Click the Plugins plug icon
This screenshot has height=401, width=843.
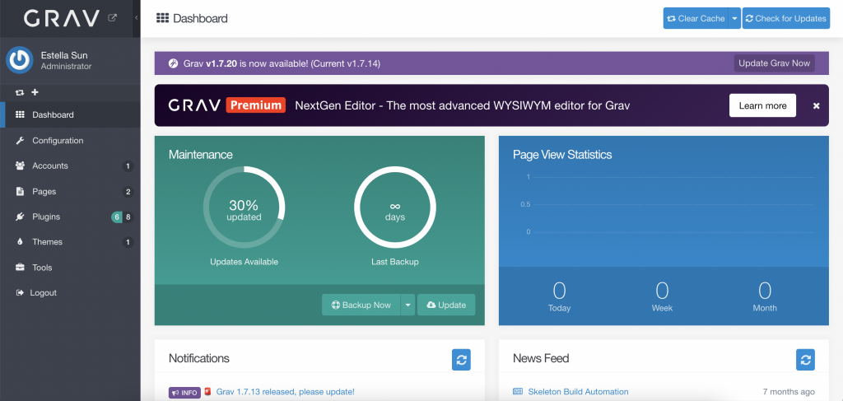[x=20, y=217]
